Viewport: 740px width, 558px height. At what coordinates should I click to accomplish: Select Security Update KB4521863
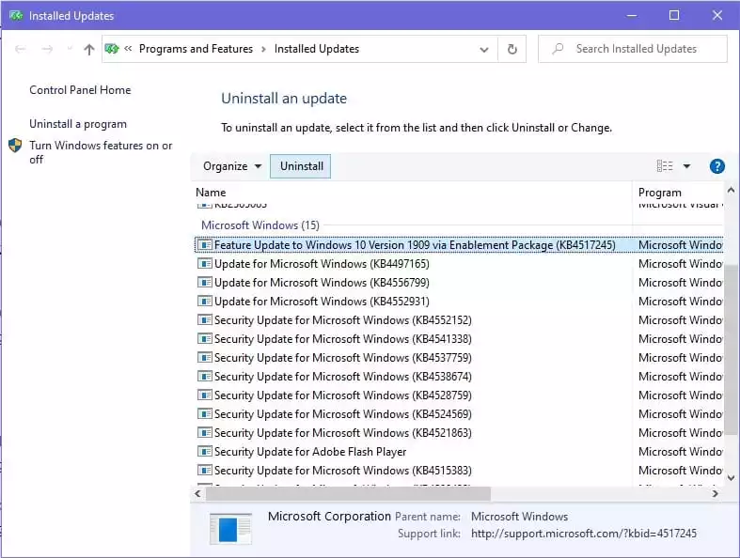coord(342,433)
